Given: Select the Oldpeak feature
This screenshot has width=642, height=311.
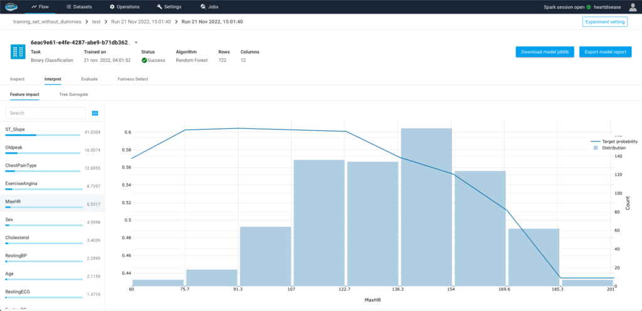Looking at the screenshot, I should [x=53, y=150].
